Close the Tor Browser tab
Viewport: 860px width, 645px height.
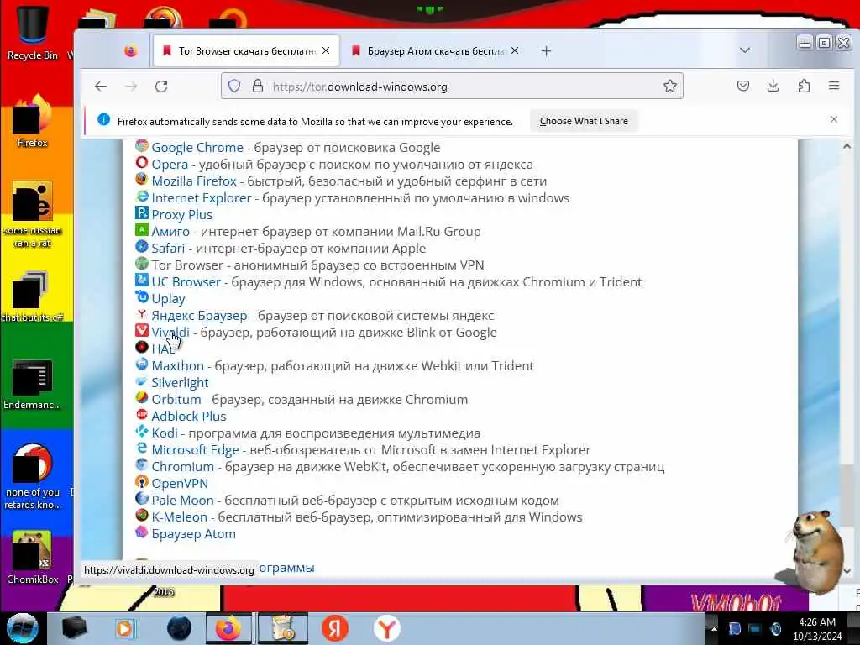327,50
